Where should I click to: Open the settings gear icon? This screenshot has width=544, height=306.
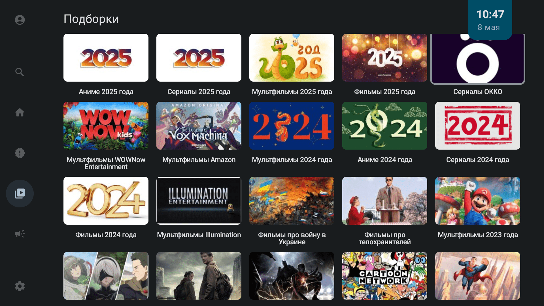[x=20, y=286]
